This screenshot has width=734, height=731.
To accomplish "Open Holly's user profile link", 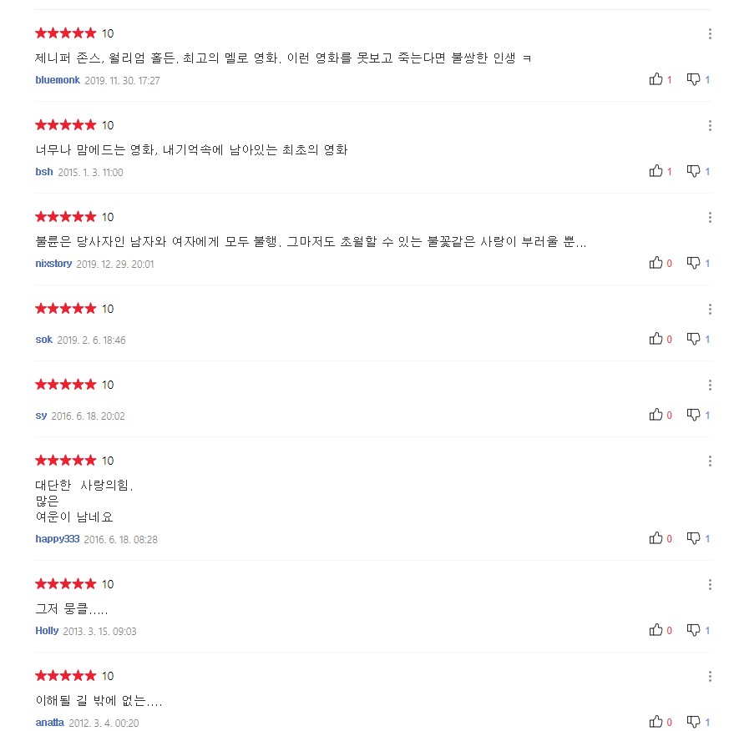I will tap(47, 631).
